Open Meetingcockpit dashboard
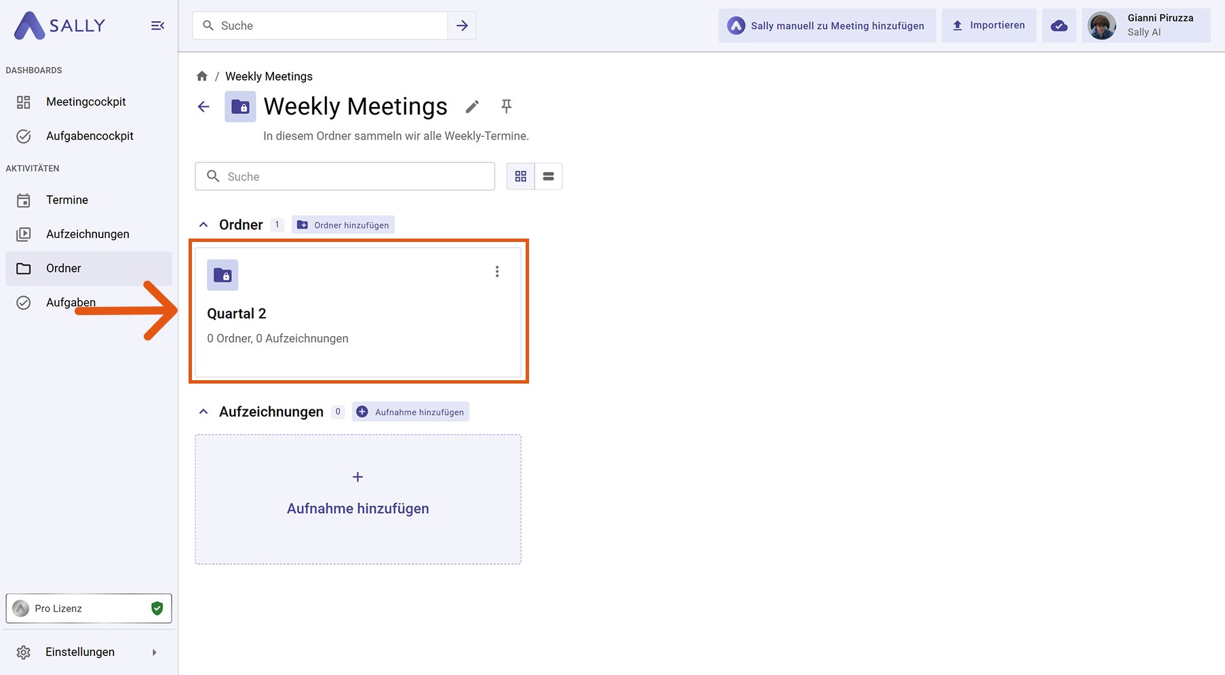1225x675 pixels. [86, 102]
